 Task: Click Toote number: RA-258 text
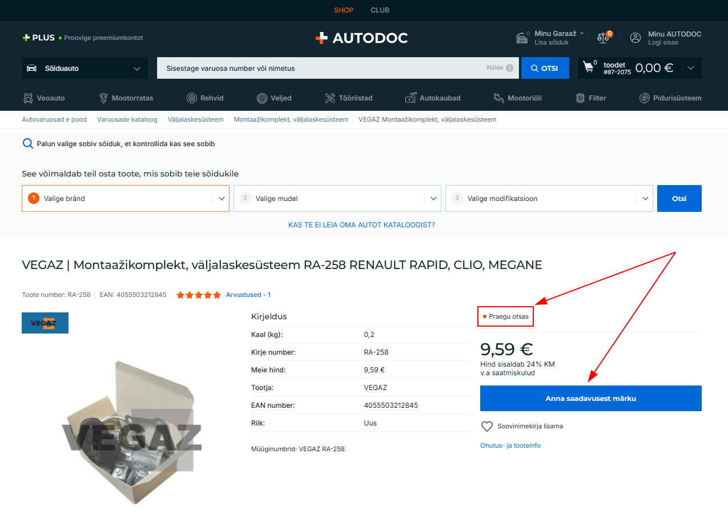(56, 295)
